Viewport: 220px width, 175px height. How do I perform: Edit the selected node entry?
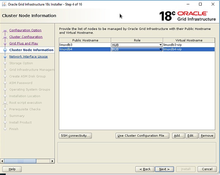[192, 136]
